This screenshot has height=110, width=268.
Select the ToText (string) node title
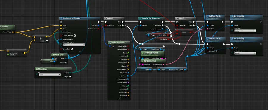click(150, 61)
